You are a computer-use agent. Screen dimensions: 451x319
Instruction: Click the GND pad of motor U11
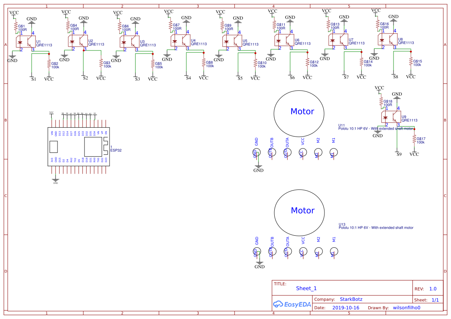(256, 152)
